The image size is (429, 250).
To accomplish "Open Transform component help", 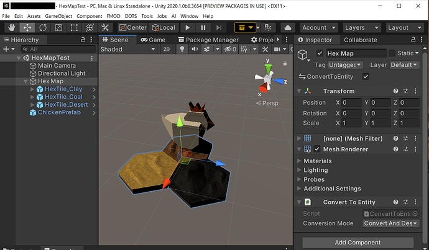I will pos(395,91).
